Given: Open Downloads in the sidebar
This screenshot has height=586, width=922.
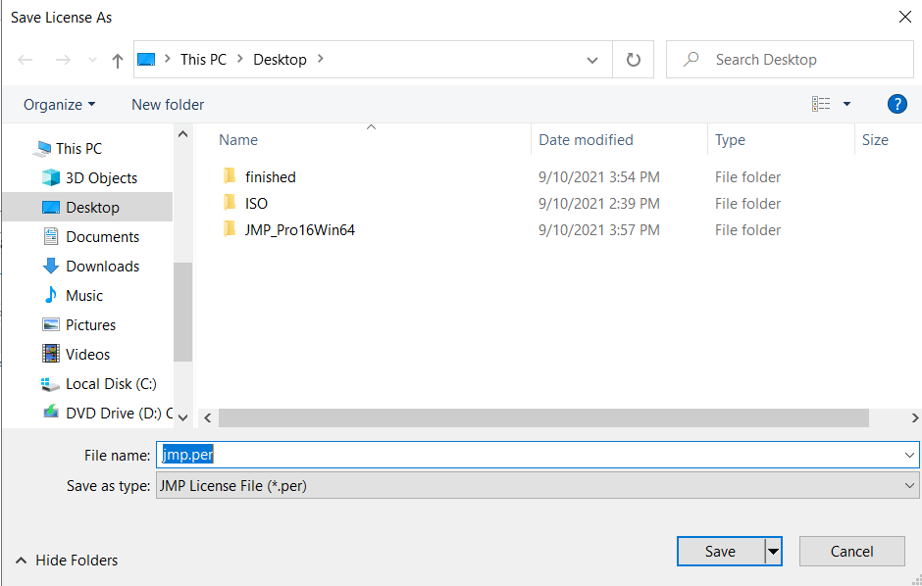Looking at the screenshot, I should [102, 266].
